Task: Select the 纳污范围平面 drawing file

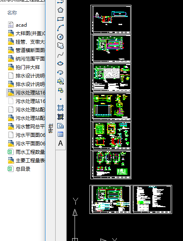Action: click(x=27, y=59)
